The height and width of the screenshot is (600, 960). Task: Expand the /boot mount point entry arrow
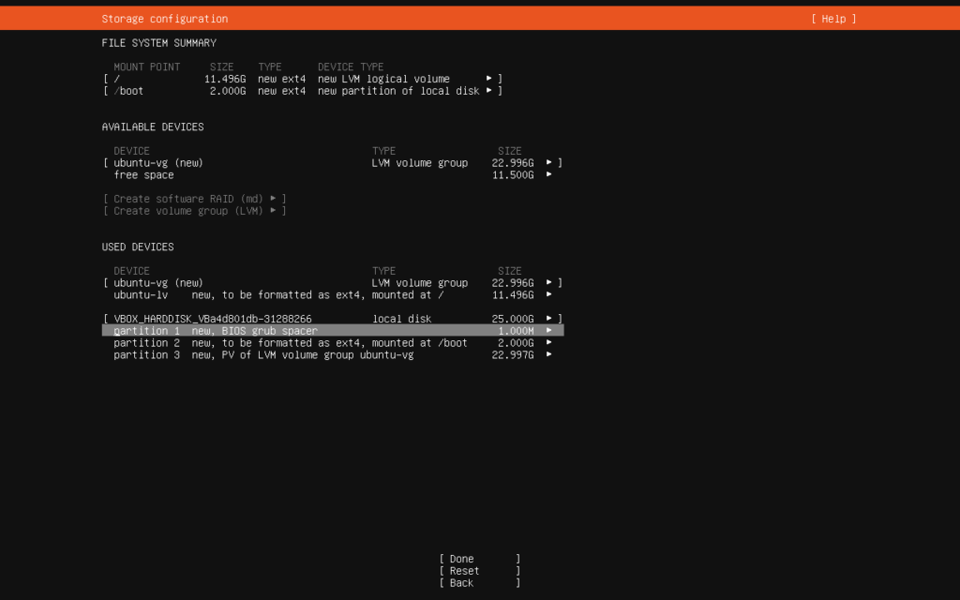(489, 91)
